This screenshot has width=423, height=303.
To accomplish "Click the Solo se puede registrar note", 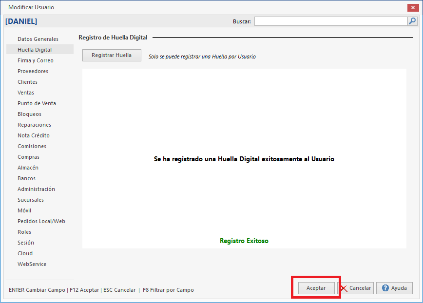I will [x=202, y=57].
